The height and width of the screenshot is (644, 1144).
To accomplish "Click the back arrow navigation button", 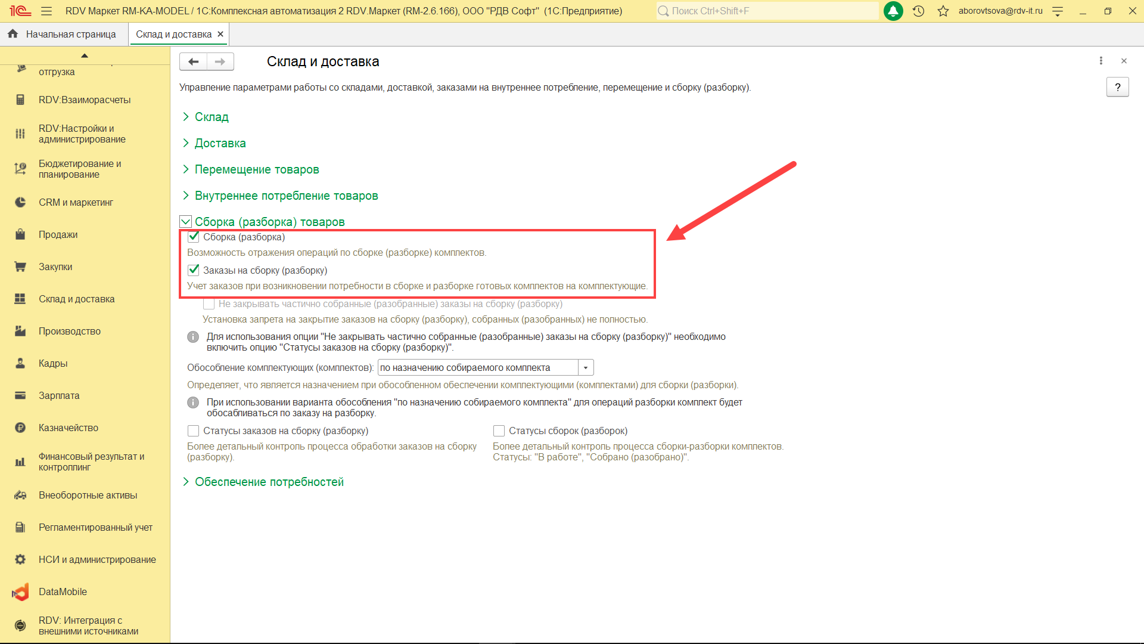I will point(193,61).
